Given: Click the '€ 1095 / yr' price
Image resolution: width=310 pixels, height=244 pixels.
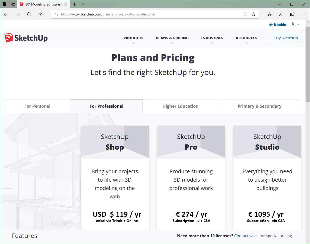Looking at the screenshot, I should (266, 214).
